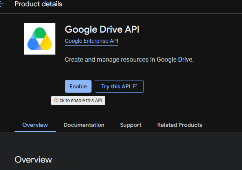The width and height of the screenshot is (242, 170).
Task: Click the 'Product details' header text
Action: (x=38, y=4)
